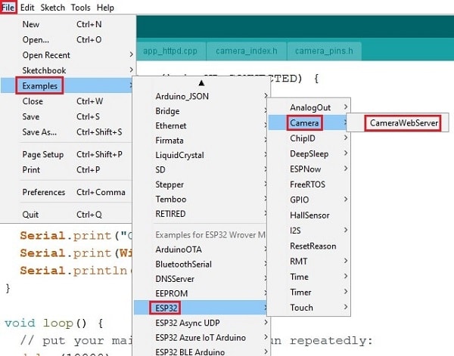Choose Save As... entry
Screen dimensions: 454x356
click(68, 132)
